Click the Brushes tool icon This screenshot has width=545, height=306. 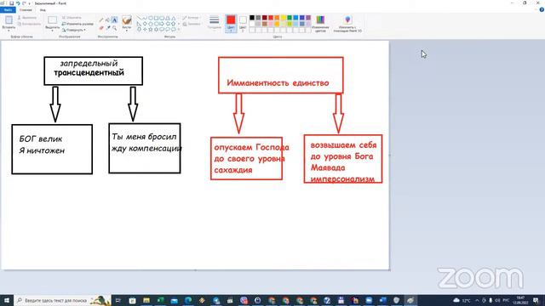pyautogui.click(x=127, y=20)
